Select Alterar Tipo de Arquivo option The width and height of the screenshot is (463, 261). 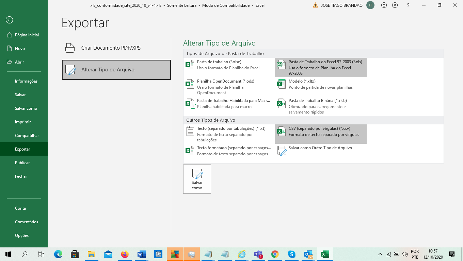click(x=116, y=70)
